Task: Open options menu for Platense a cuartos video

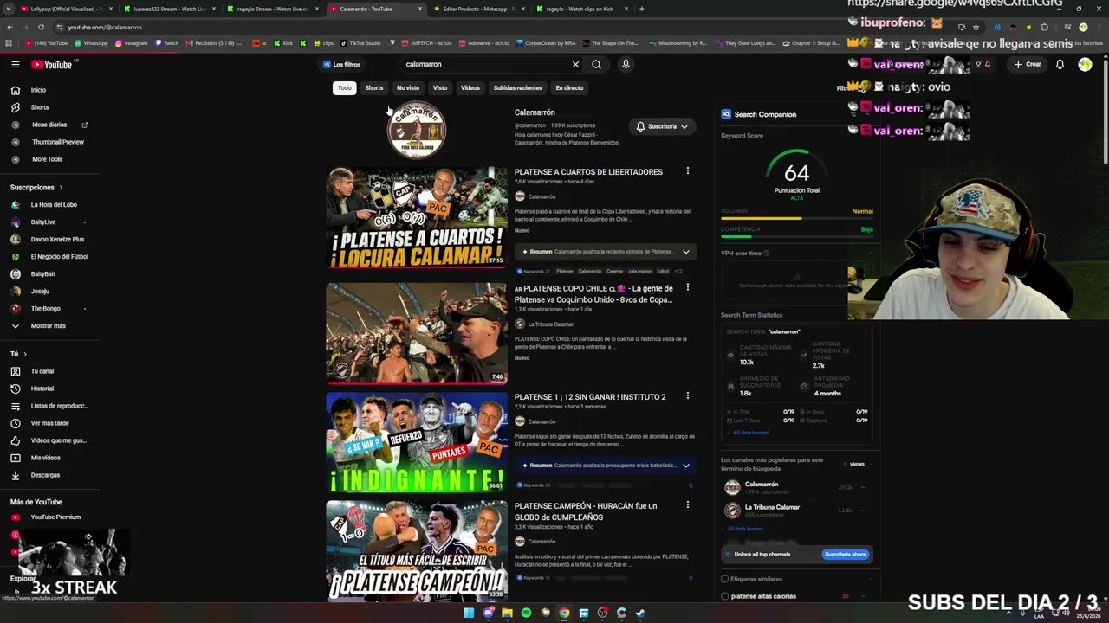Action: pyautogui.click(x=688, y=171)
